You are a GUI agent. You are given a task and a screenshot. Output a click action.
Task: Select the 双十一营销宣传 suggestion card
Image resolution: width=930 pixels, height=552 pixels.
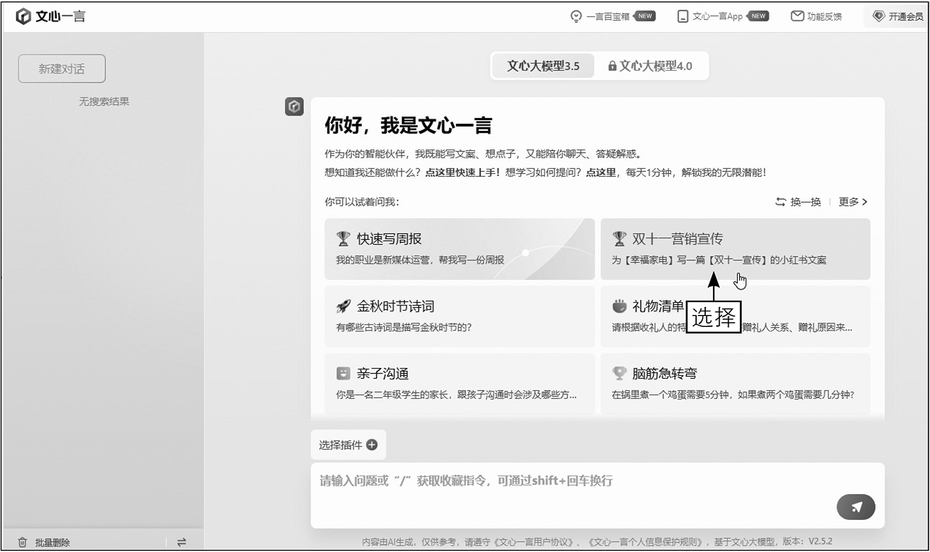pyautogui.click(x=735, y=249)
